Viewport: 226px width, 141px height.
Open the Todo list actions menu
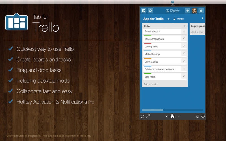coord(185,26)
